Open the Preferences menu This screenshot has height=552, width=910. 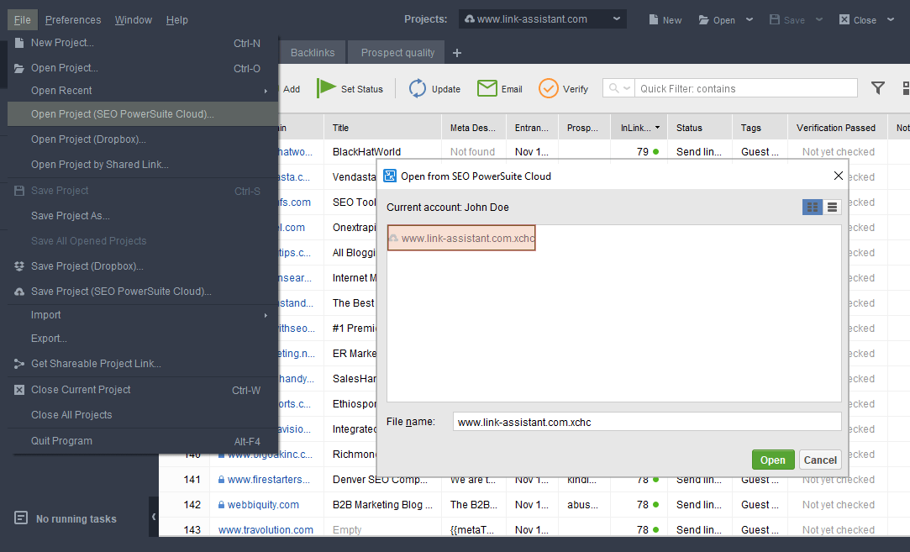[x=73, y=19]
